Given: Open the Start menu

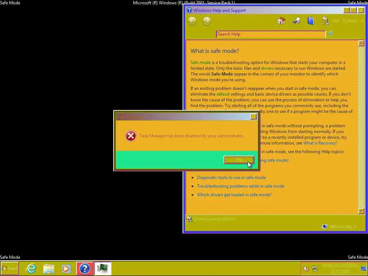Looking at the screenshot, I should pyautogui.click(x=10, y=268).
